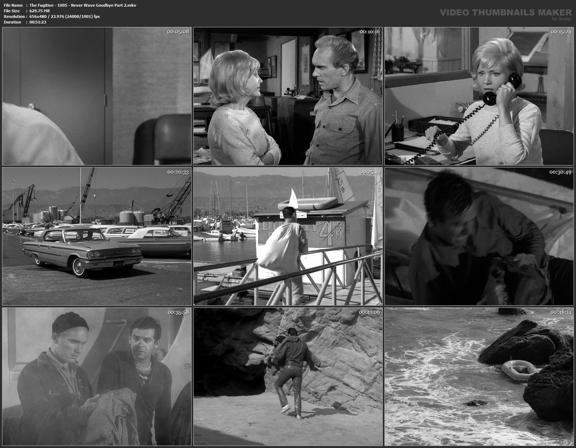The width and height of the screenshot is (576, 448).
Task: Open the thumbnail at 00:46:14
Action: tap(479, 376)
